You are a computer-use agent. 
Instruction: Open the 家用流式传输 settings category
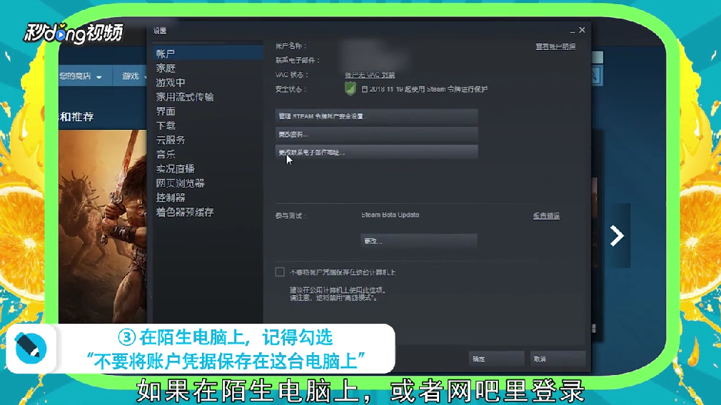pos(185,97)
